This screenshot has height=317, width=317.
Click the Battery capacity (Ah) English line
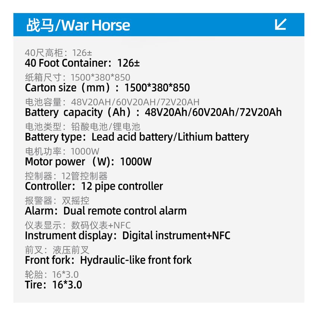pyautogui.click(x=153, y=112)
